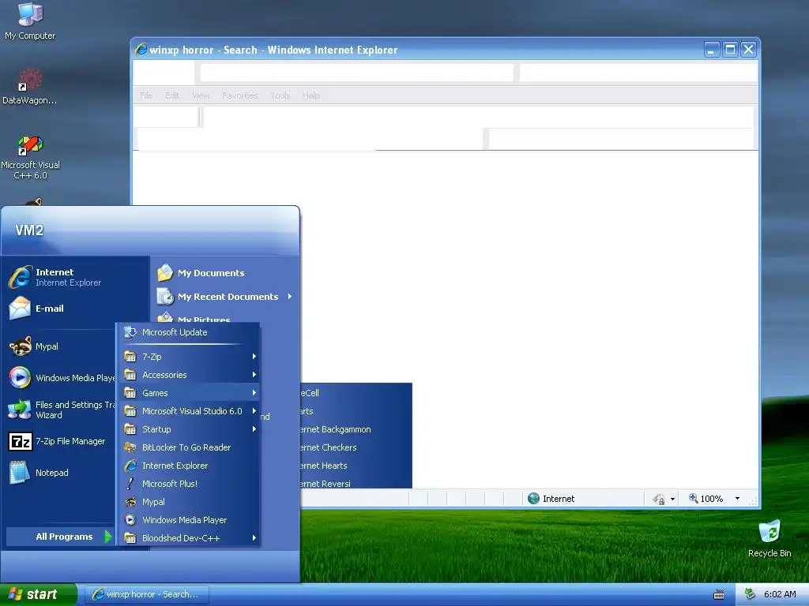Launch Internet Checkers game
This screenshot has width=809, height=606.
pyautogui.click(x=356, y=447)
